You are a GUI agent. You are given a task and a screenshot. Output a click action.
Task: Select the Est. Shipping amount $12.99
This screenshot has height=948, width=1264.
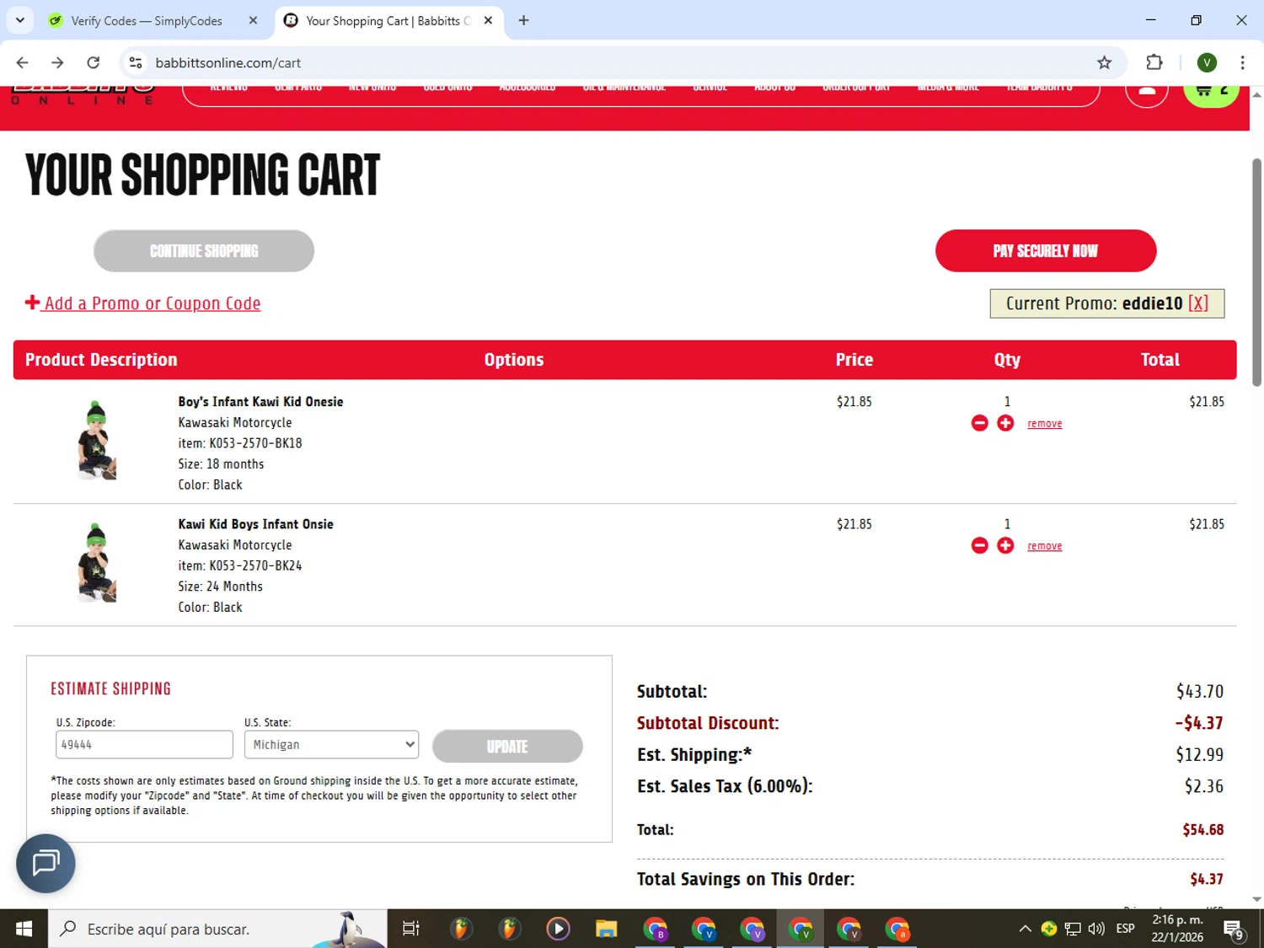tap(1200, 755)
